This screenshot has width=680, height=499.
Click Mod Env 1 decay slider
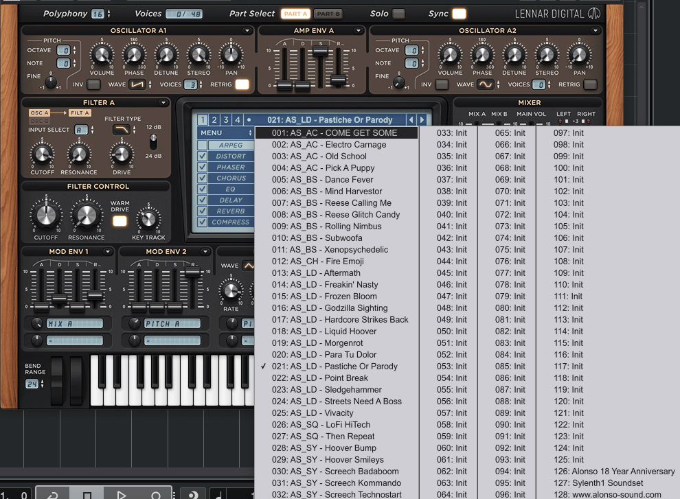(x=59, y=299)
